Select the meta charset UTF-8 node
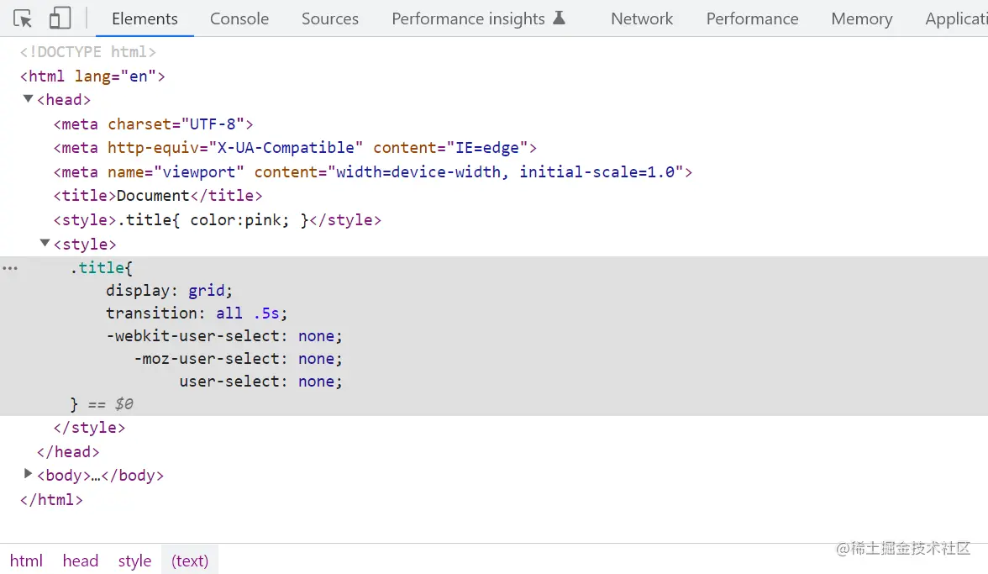The image size is (988, 574). (153, 124)
